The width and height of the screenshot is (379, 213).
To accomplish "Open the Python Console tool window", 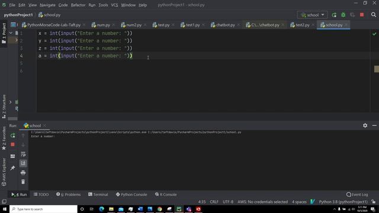I will 131,195.
